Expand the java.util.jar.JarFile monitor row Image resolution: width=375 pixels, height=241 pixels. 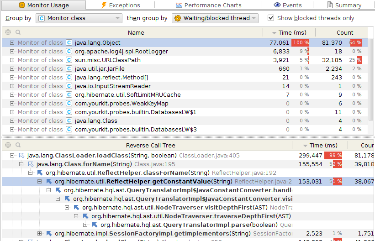(12, 69)
